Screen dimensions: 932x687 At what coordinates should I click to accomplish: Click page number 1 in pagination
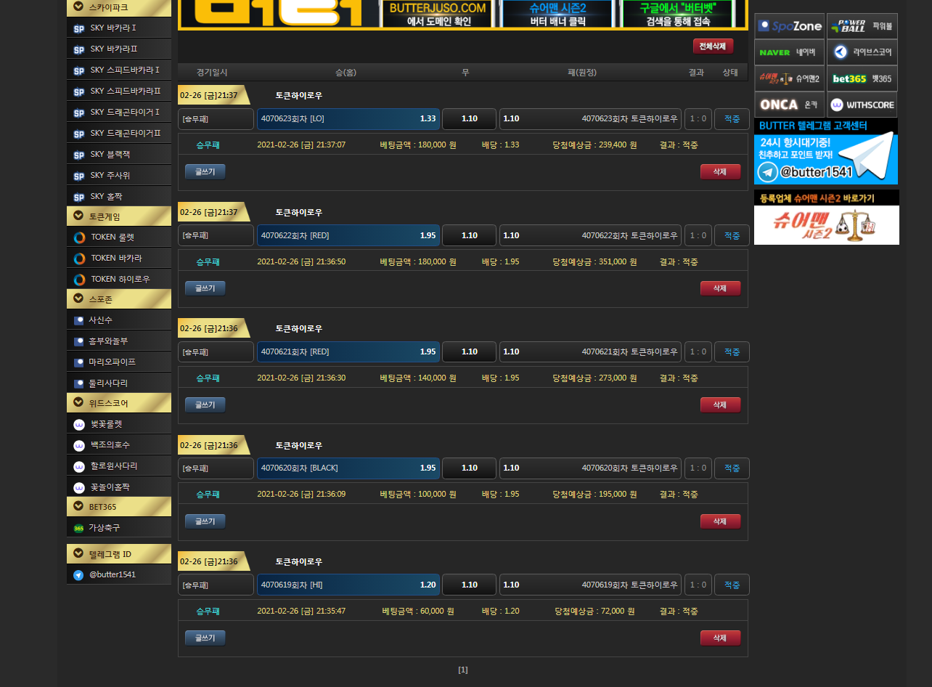pyautogui.click(x=463, y=670)
